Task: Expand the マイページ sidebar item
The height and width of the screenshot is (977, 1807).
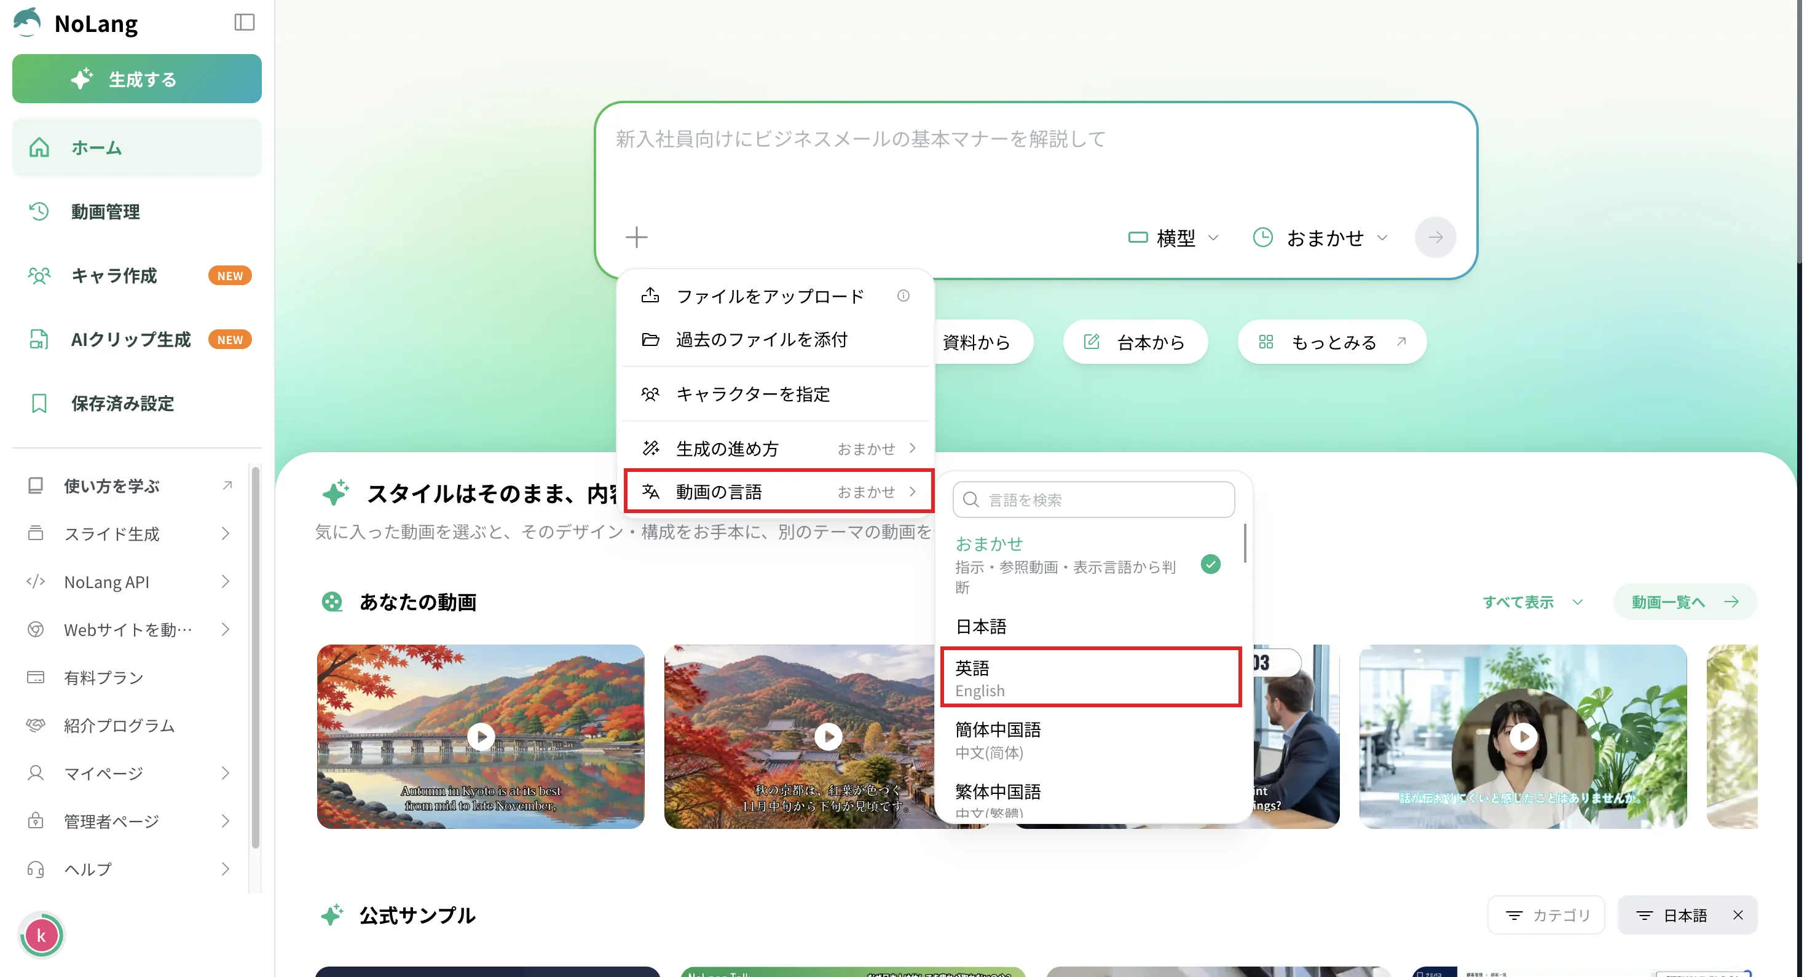Action: [x=226, y=774]
